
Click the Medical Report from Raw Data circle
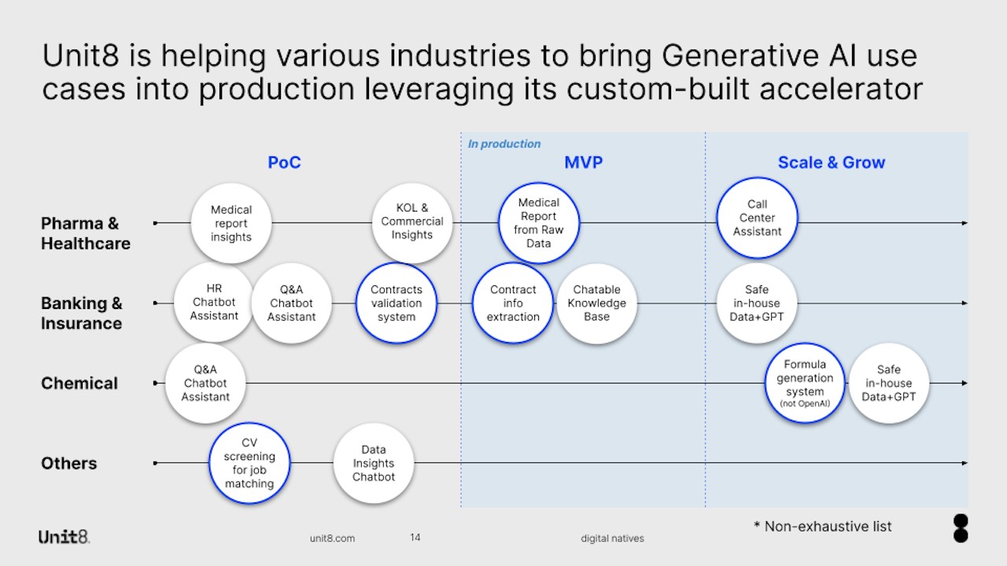(x=539, y=223)
